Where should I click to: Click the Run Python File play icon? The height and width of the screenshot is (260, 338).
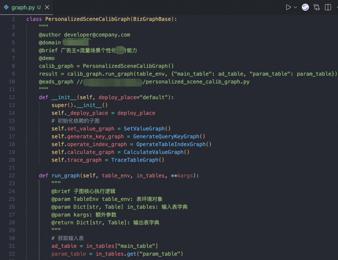coord(288,7)
